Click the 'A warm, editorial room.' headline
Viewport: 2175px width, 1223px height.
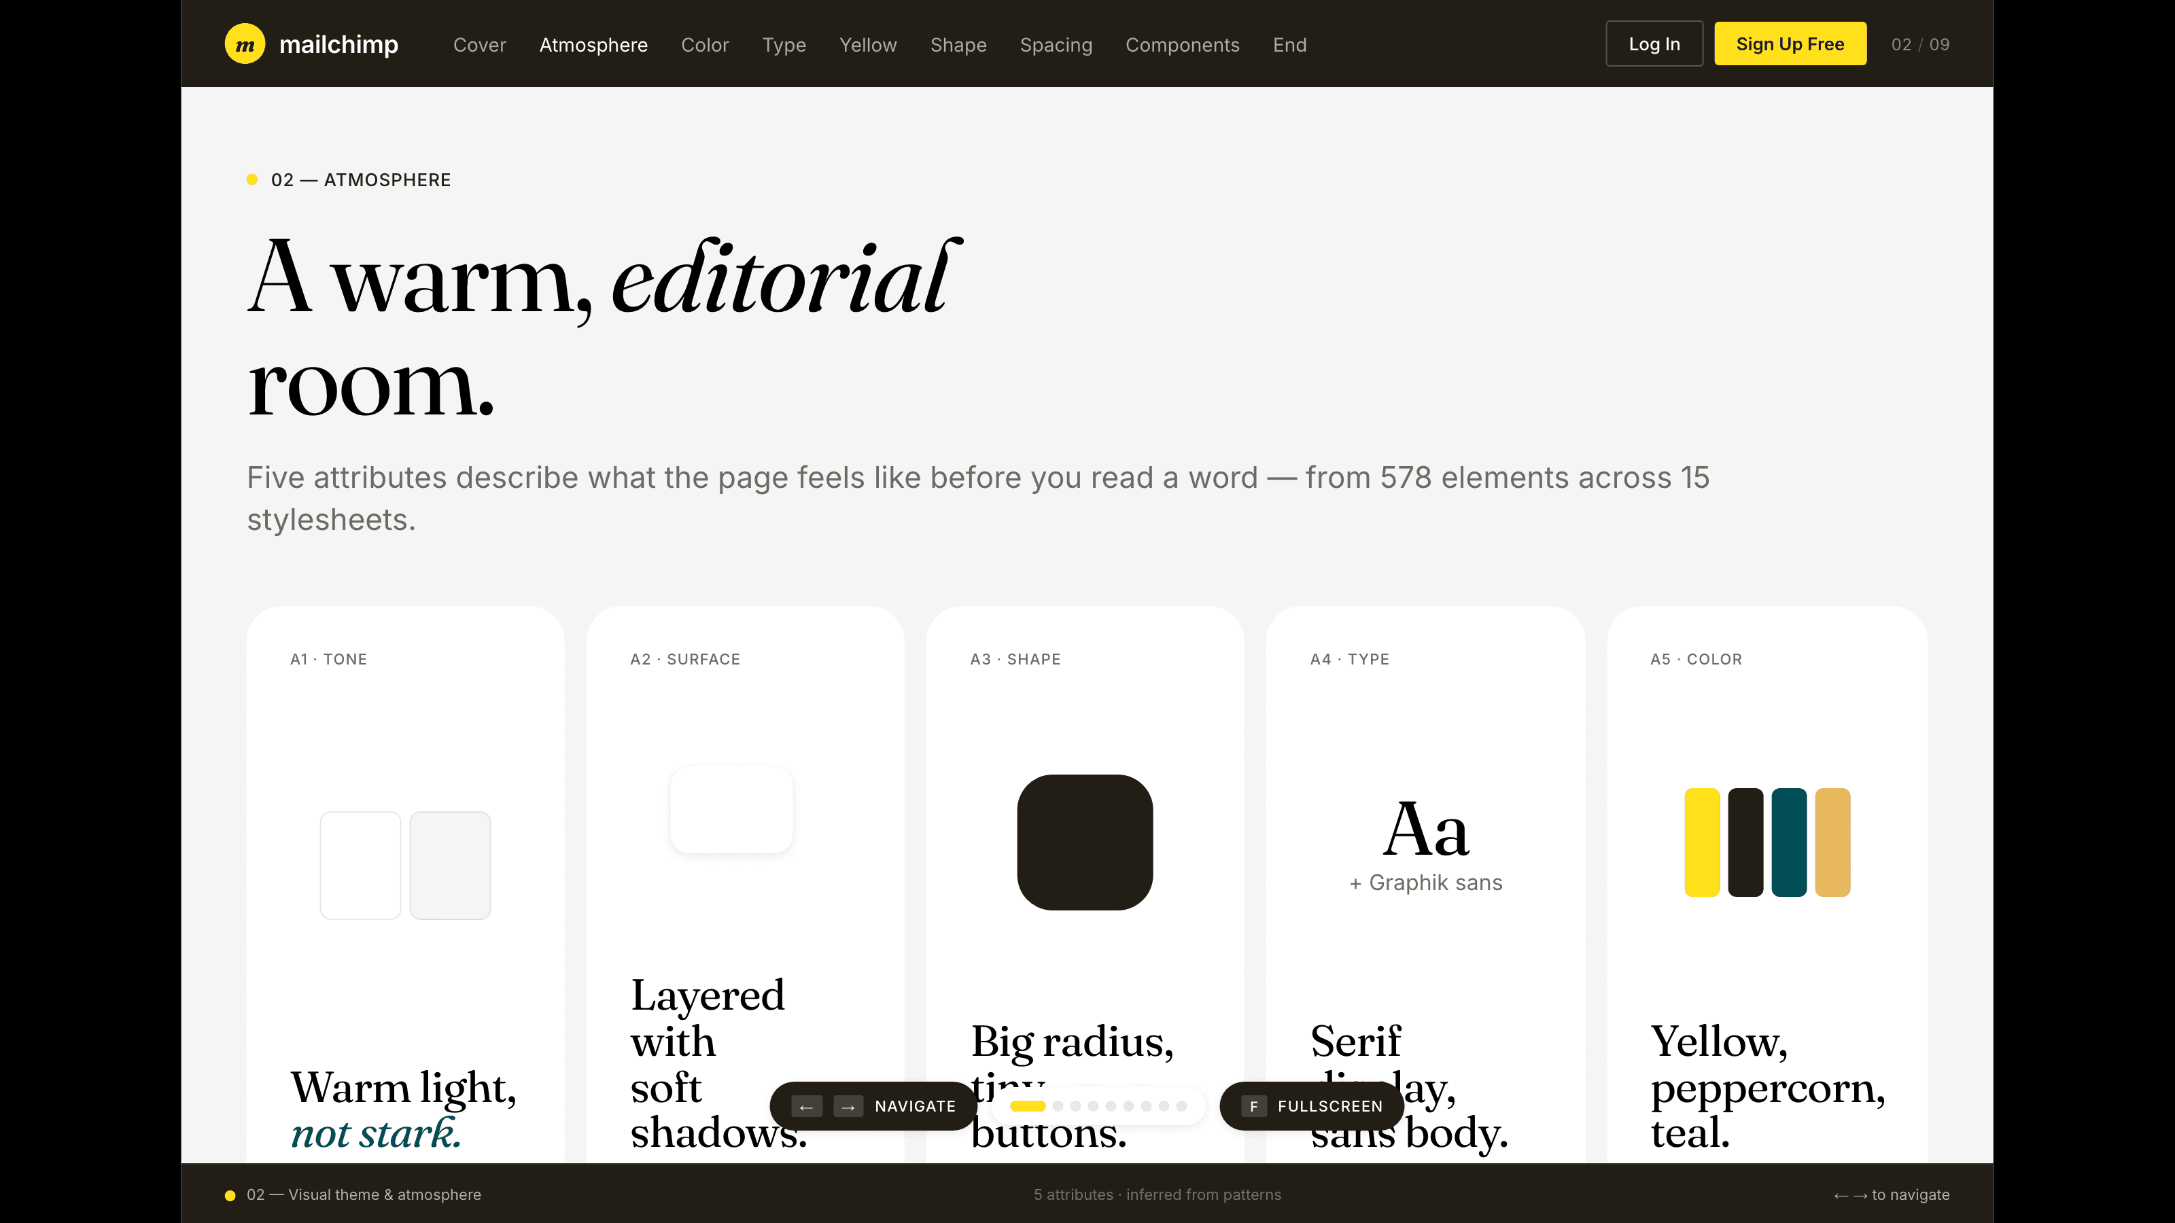coord(604,328)
